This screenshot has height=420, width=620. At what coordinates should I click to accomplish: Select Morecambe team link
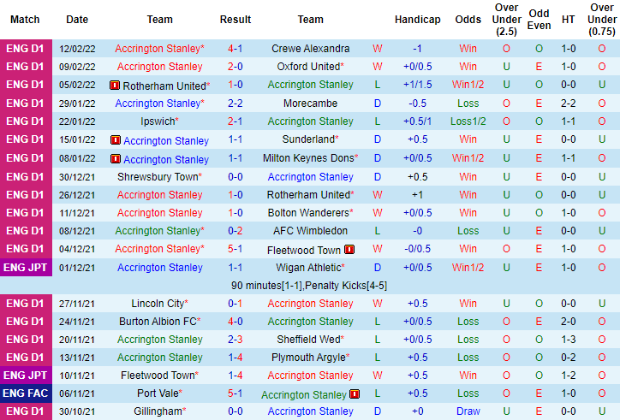tap(310, 104)
